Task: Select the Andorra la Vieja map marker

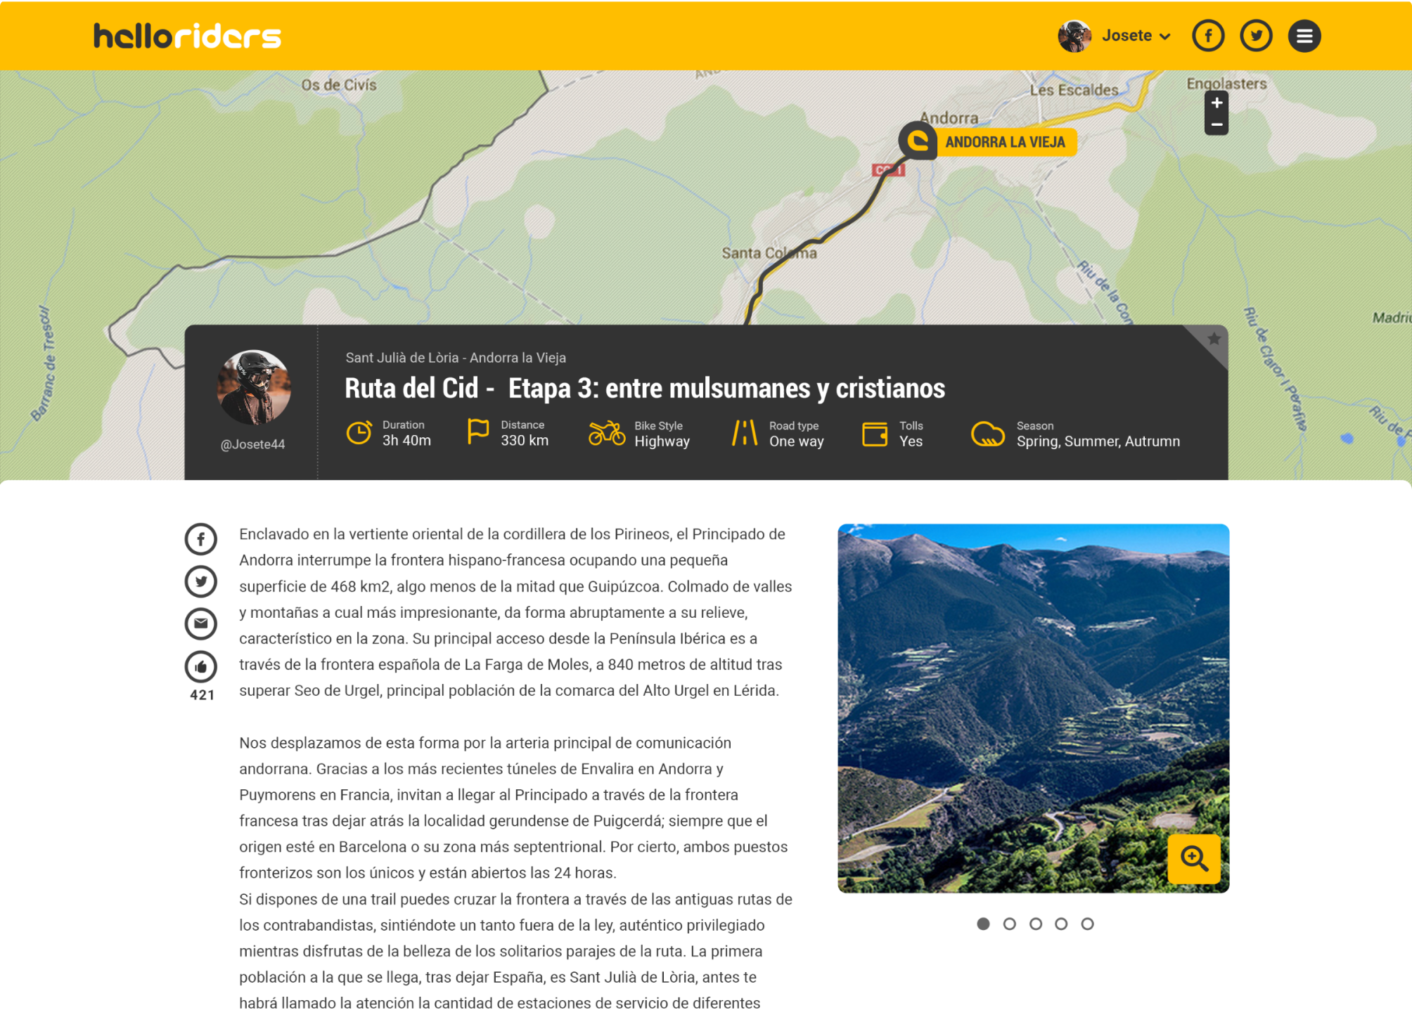Action: coord(987,141)
